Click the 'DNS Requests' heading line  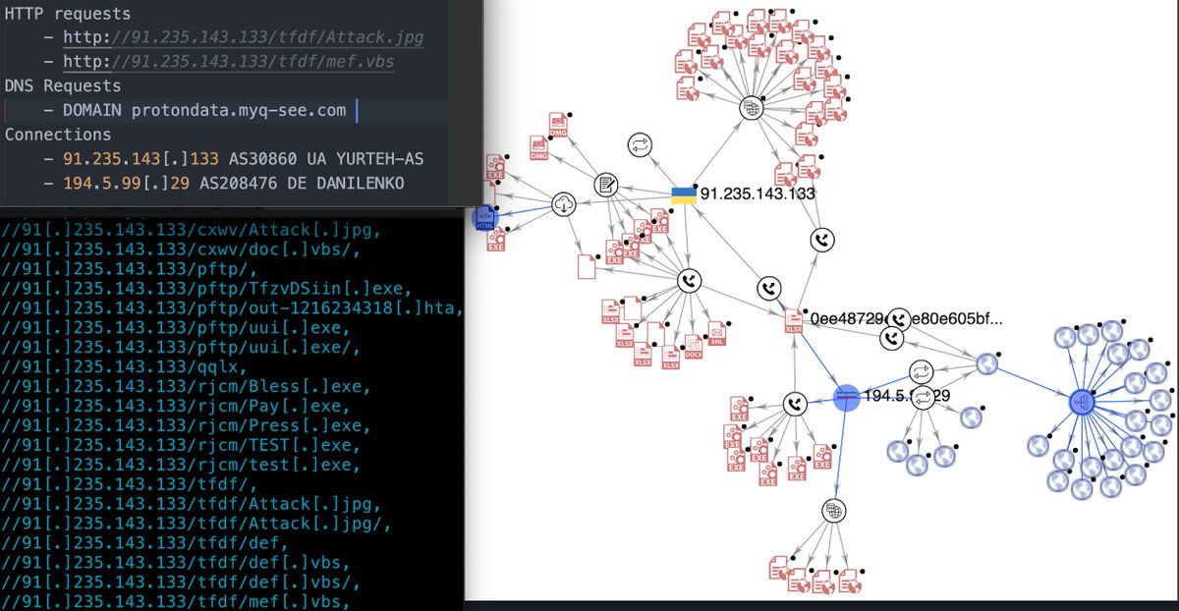(63, 86)
